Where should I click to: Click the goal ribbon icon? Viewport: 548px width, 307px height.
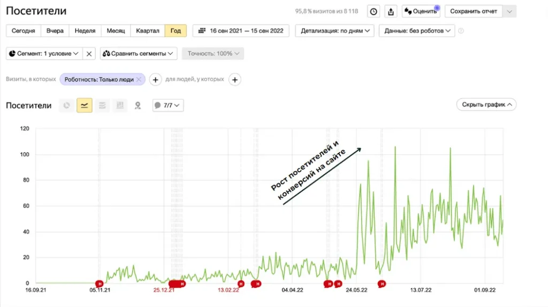coord(138,105)
